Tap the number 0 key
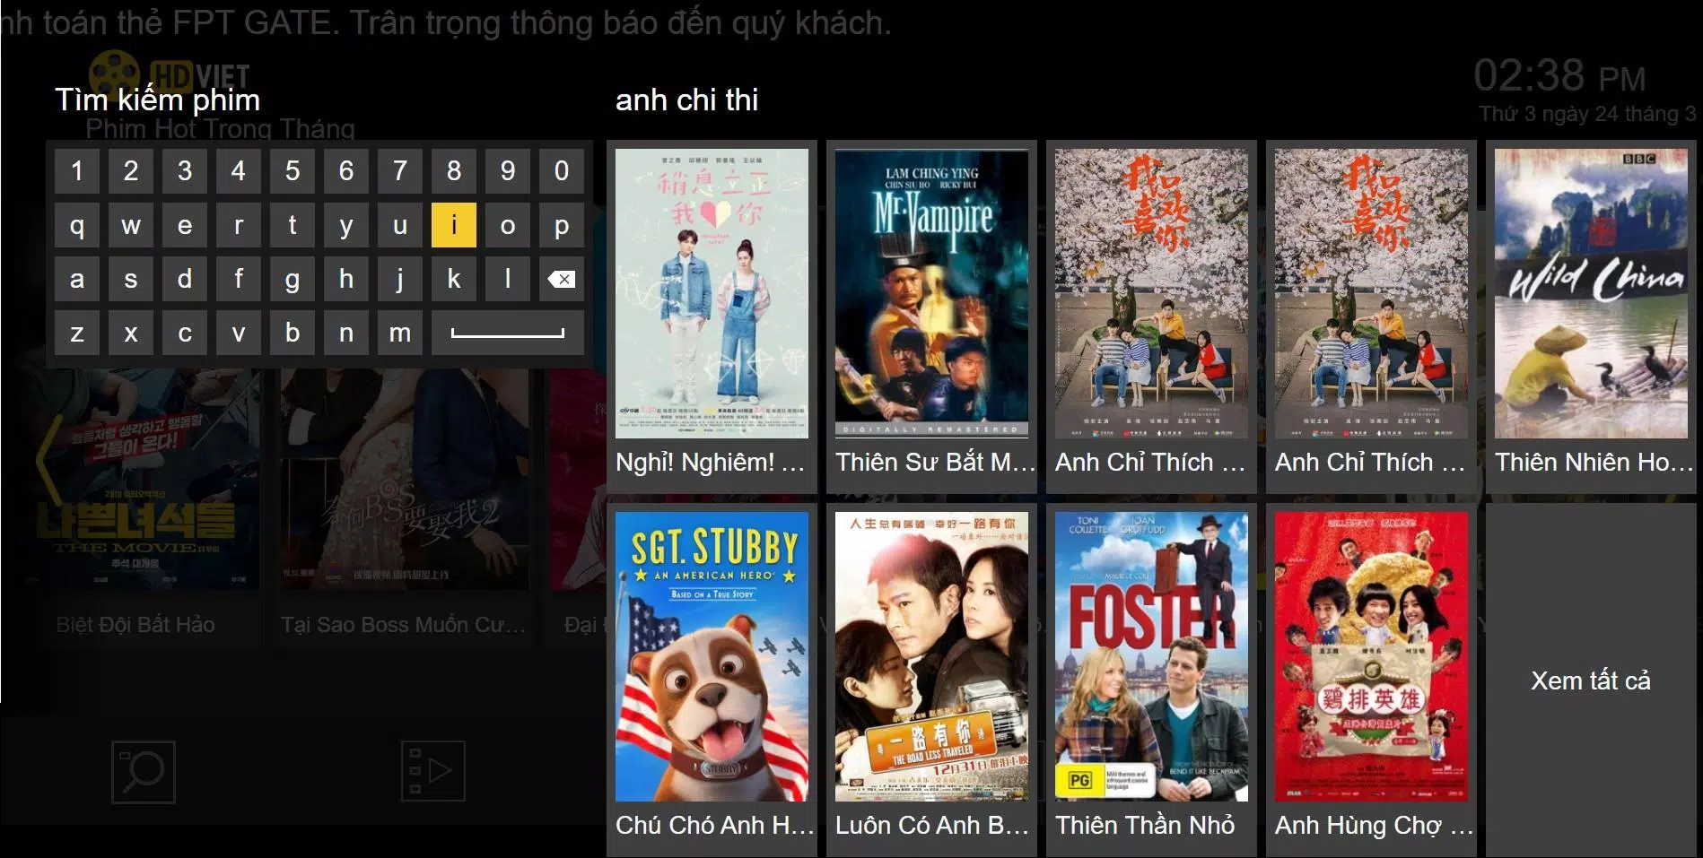Viewport: 1703px width, 858px height. [x=562, y=171]
